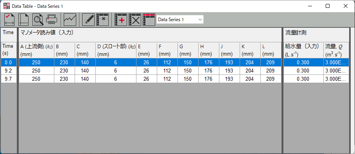
Task: Click cell 140 in the 0.0 row
Action: pos(85,62)
